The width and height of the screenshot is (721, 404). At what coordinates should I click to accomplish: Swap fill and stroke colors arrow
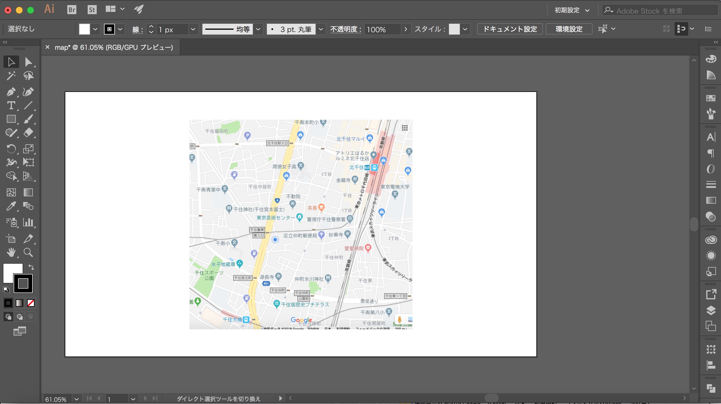[31, 267]
